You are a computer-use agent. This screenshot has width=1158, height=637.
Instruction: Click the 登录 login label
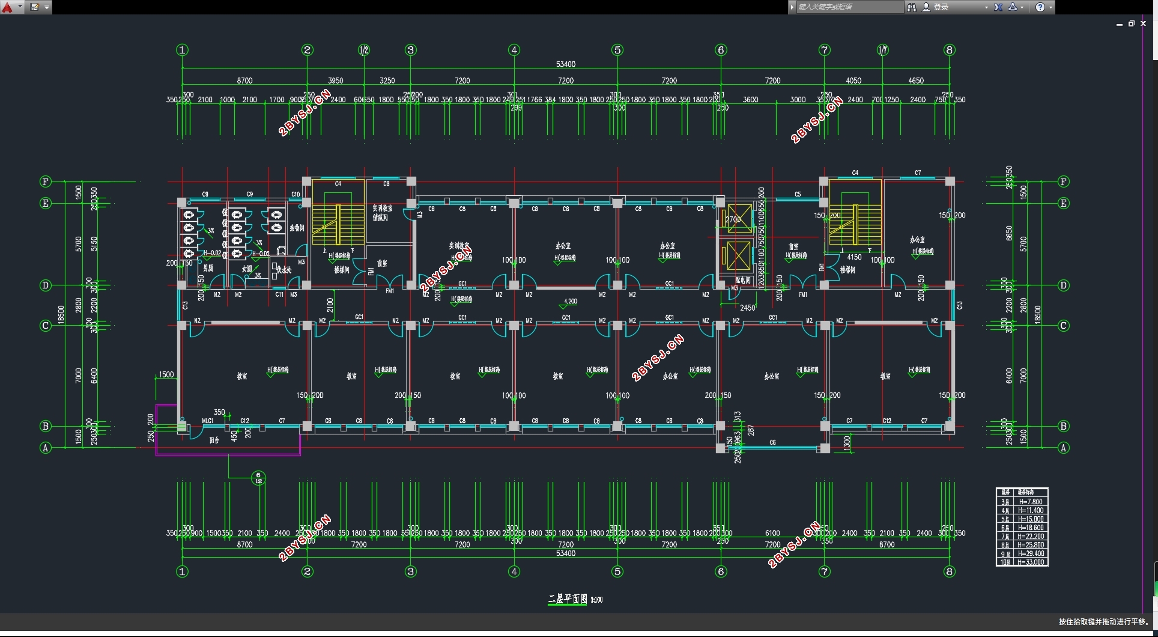[x=941, y=7]
